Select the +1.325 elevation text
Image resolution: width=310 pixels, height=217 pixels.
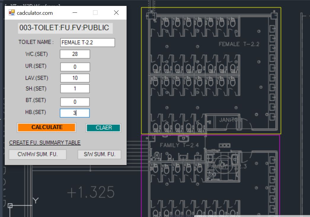point(91,192)
